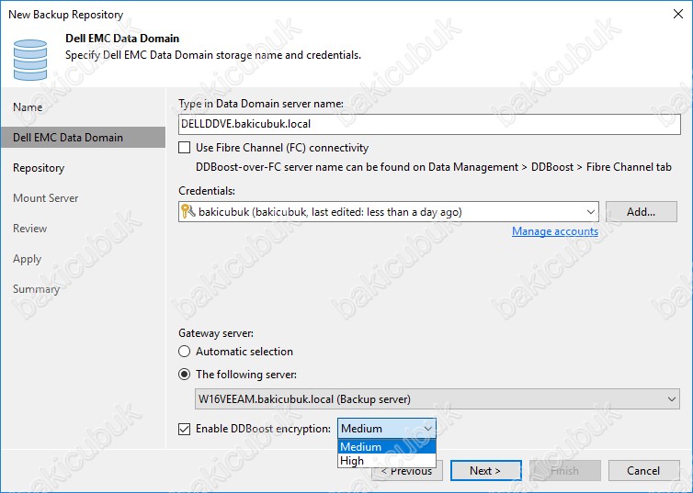Viewport: 693px width, 493px height.
Task: Open the Apply wizard step
Action: point(27,259)
